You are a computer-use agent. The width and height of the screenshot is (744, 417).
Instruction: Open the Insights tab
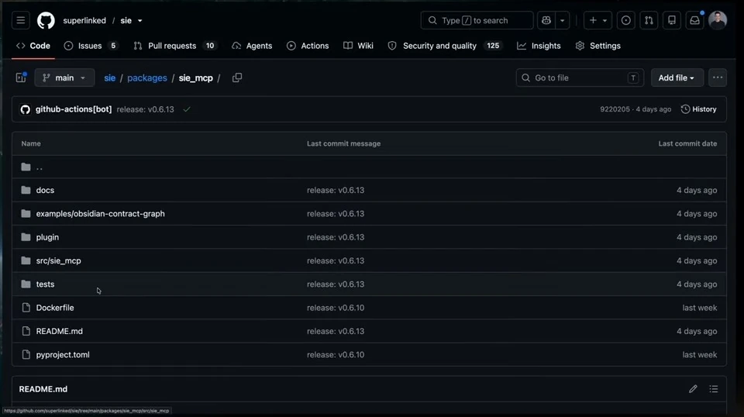tap(539, 46)
